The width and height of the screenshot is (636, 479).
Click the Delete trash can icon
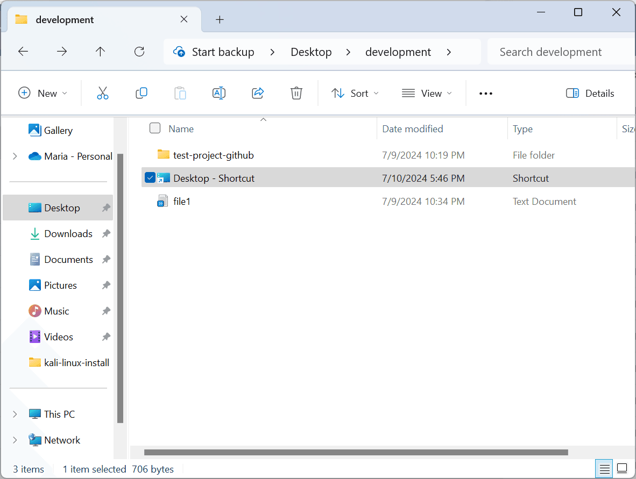click(296, 93)
